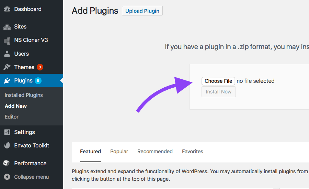309x189 pixels.
Task: Click the Performance cube icon
Action: click(x=7, y=163)
